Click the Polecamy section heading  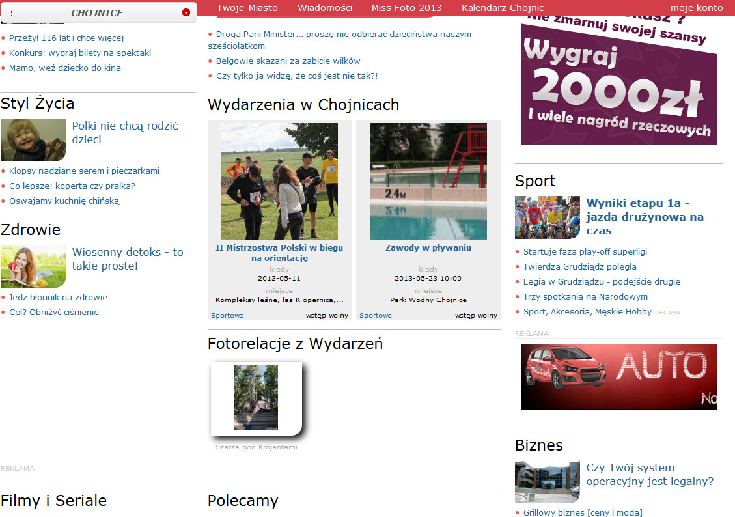click(x=243, y=501)
